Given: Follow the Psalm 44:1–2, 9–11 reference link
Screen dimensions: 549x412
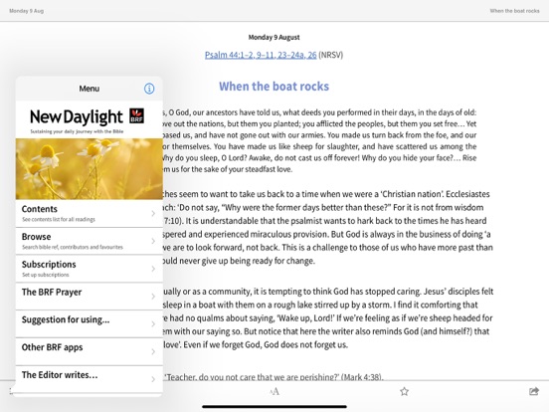Looking at the screenshot, I should (x=261, y=55).
